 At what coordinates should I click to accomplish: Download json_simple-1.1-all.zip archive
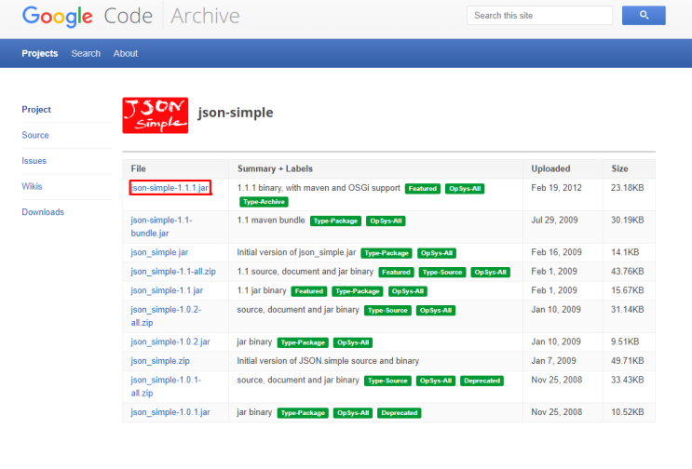point(172,272)
